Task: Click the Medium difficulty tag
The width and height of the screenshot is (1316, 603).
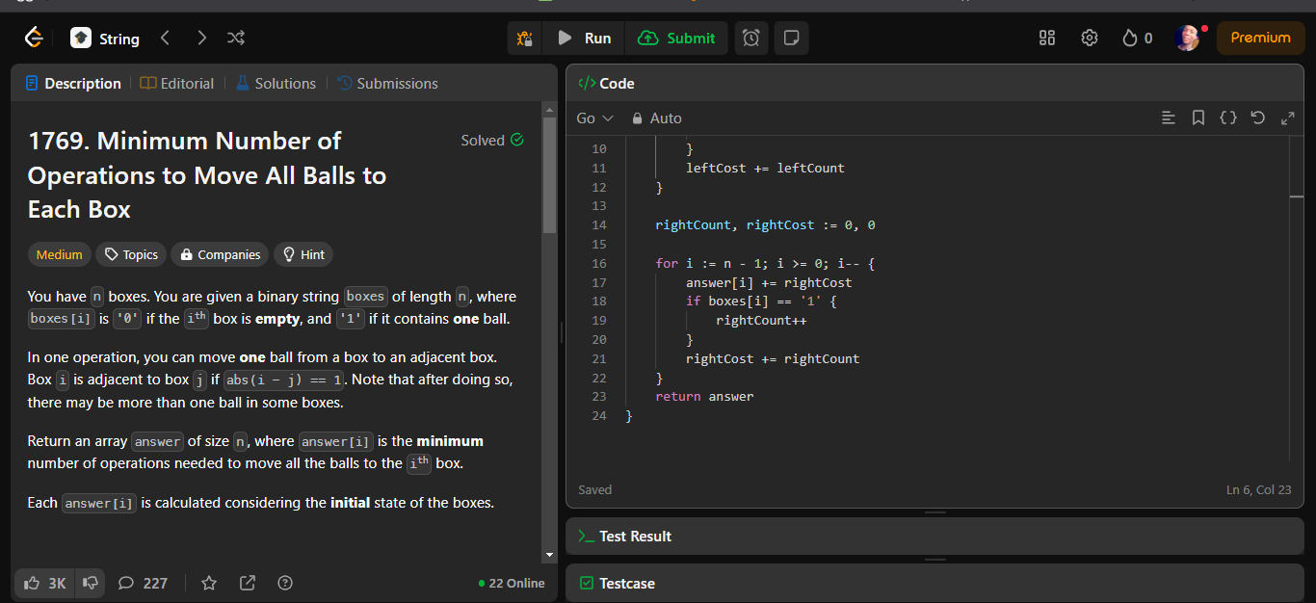Action: point(60,255)
